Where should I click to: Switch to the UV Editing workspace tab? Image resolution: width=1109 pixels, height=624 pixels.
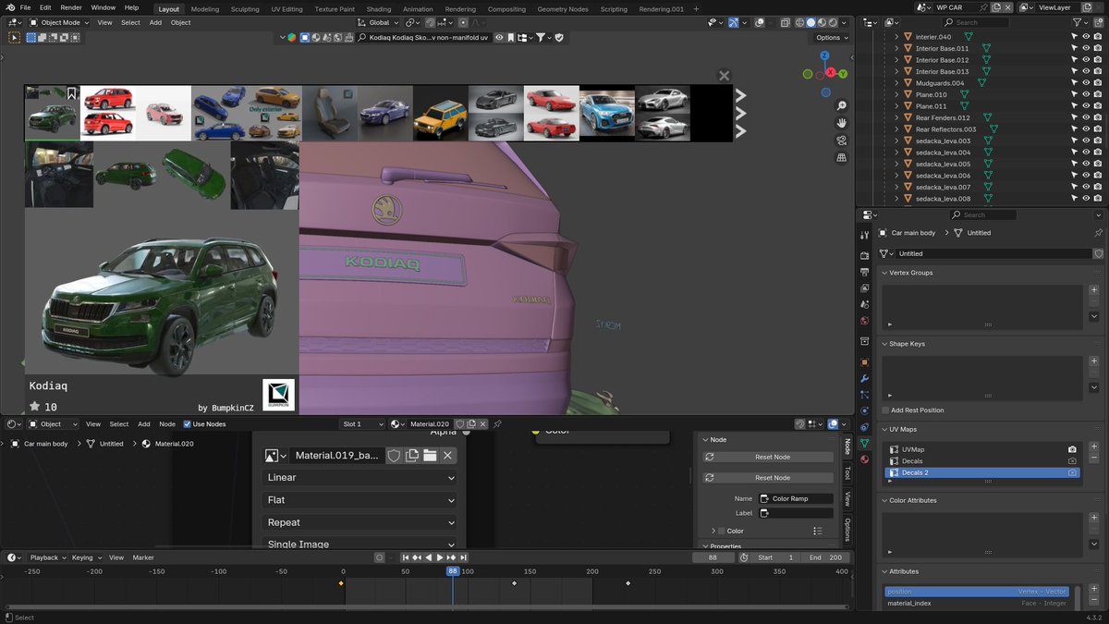coord(286,9)
